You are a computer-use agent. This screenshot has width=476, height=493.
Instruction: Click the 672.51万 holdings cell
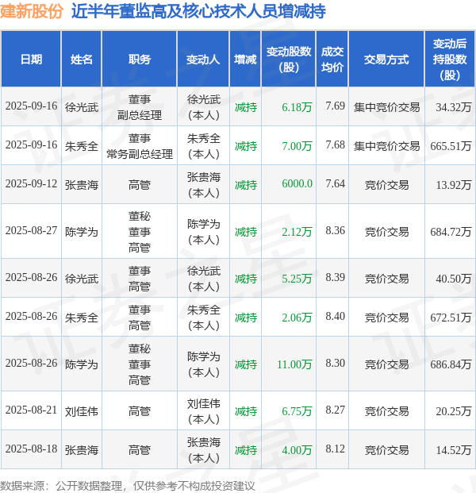coord(451,318)
